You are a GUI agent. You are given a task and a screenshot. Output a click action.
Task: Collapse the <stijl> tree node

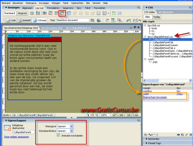145,59
